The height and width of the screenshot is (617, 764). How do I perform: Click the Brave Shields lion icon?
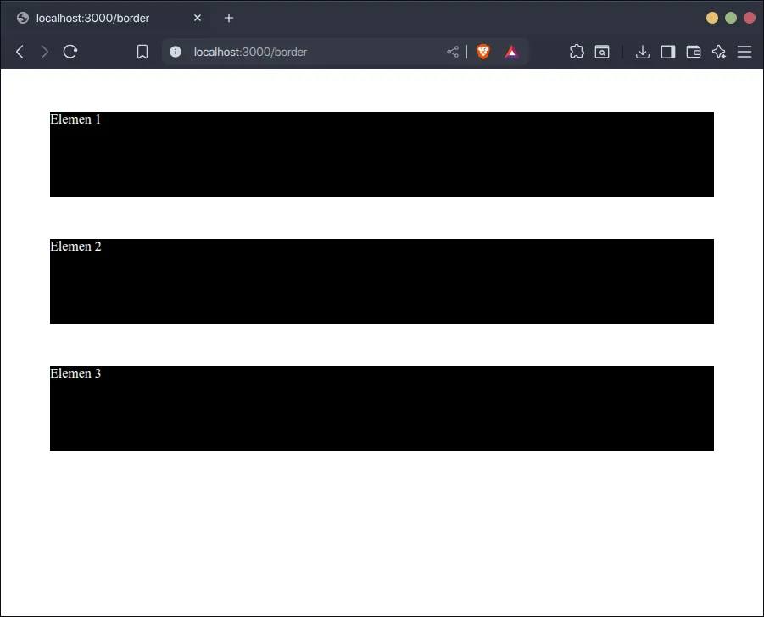point(483,52)
